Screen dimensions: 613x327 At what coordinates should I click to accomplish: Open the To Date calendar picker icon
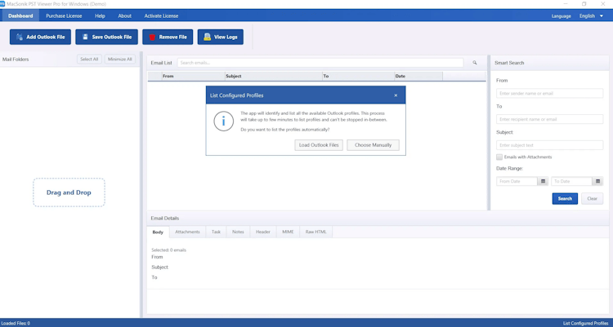pos(597,182)
